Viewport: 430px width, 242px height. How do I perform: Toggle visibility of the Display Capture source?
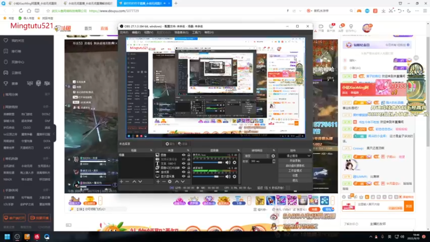click(183, 176)
